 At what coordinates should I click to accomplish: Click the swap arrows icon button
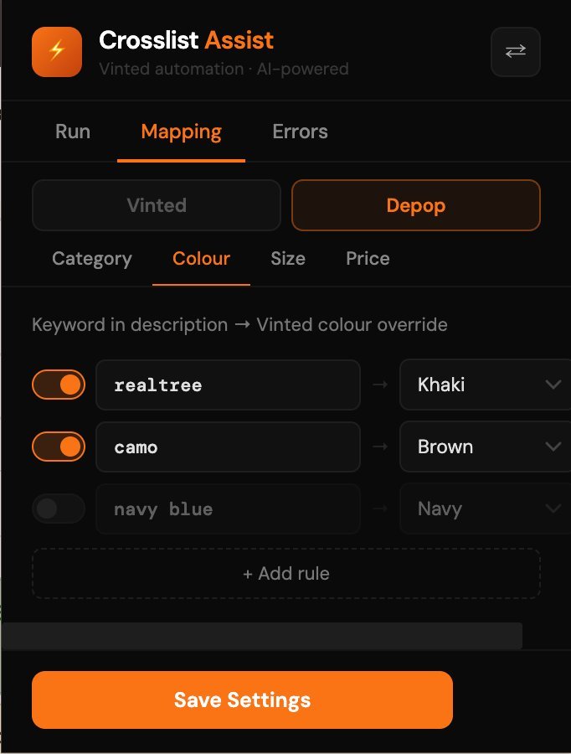(x=515, y=51)
